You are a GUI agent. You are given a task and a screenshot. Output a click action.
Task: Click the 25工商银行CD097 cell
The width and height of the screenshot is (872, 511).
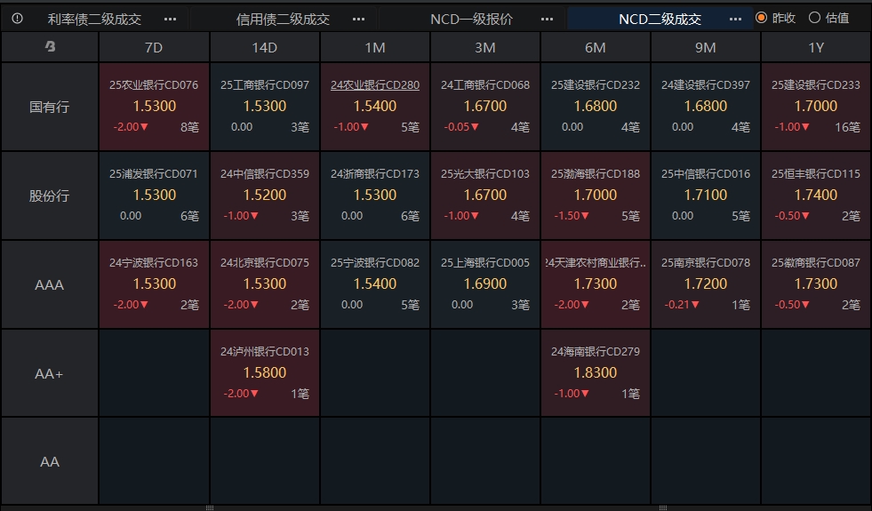pyautogui.click(x=265, y=107)
